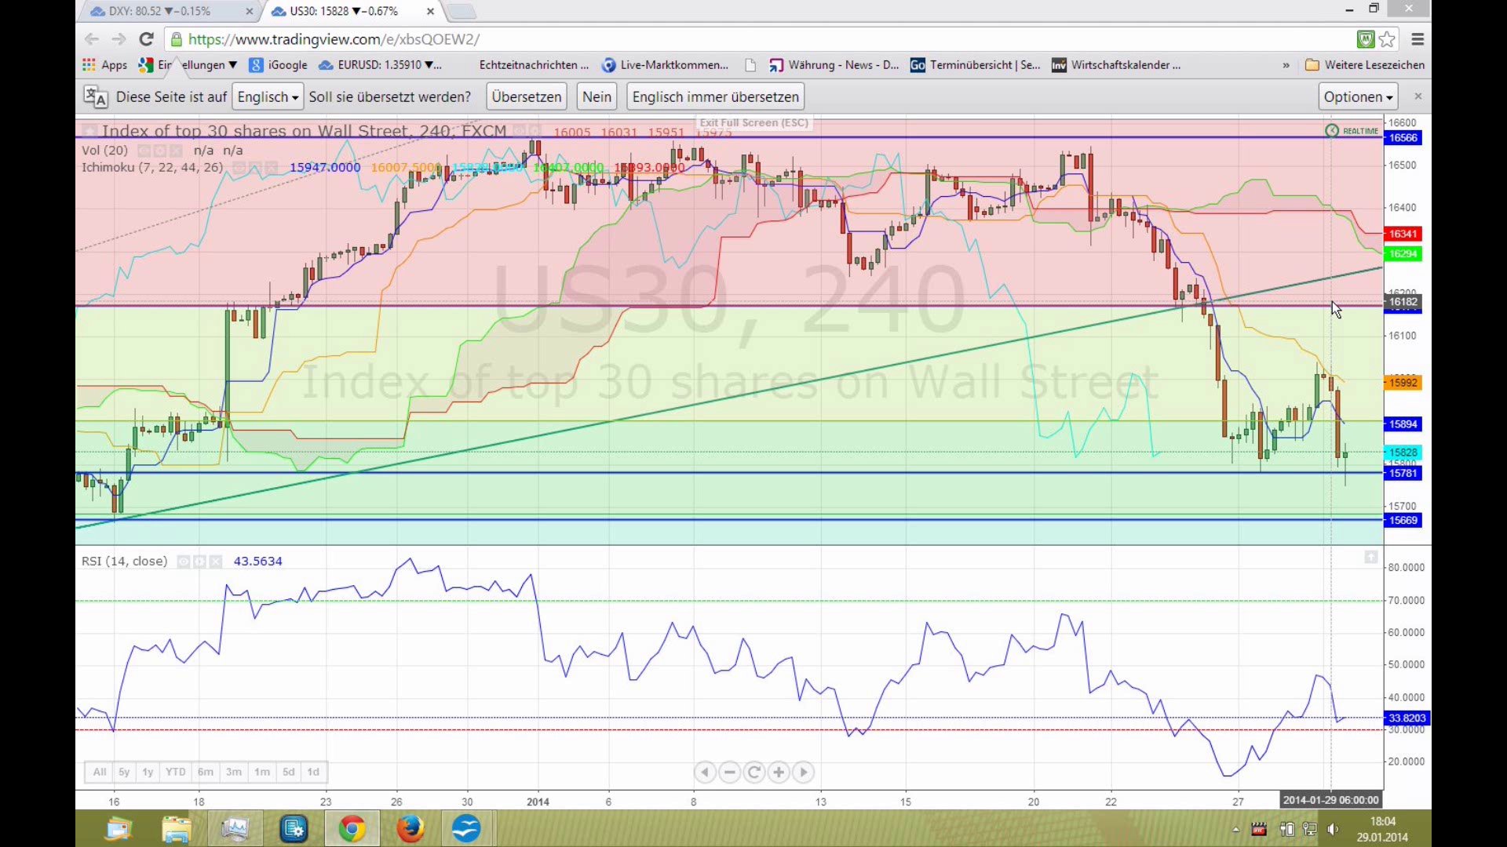Select the YTD time range
1507x847 pixels.
175,772
